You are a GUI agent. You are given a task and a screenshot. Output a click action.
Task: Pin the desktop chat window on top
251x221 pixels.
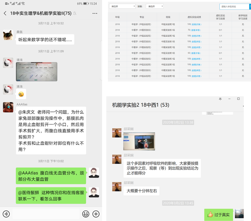pyautogui.click(x=220, y=99)
